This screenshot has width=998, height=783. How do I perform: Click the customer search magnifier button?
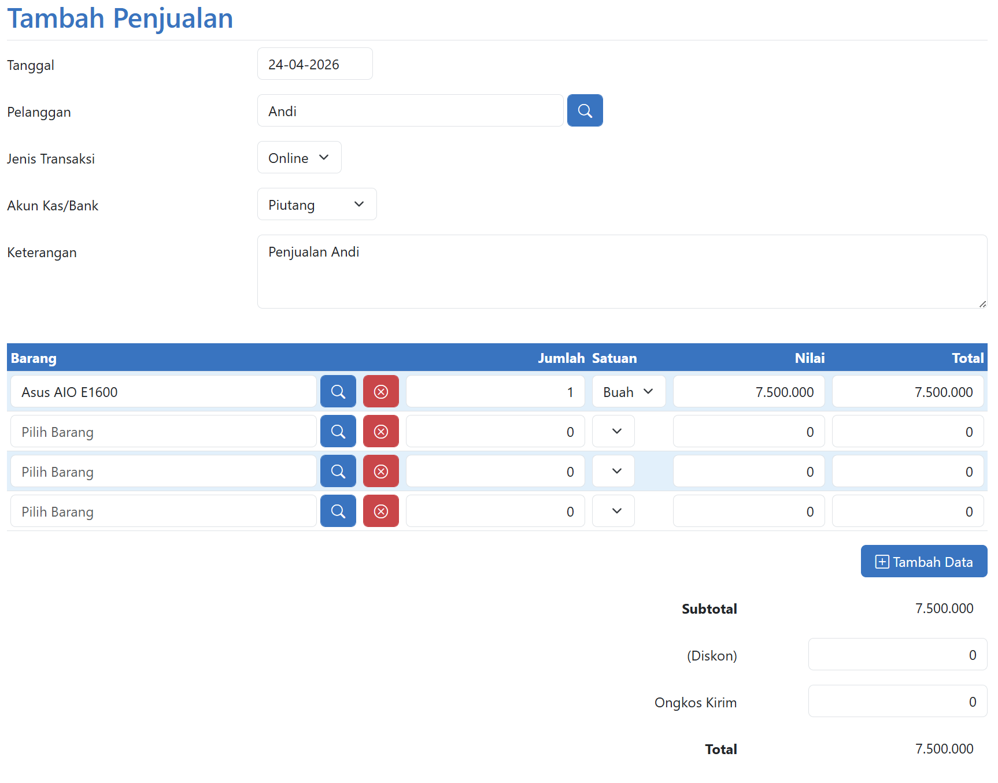pos(585,110)
